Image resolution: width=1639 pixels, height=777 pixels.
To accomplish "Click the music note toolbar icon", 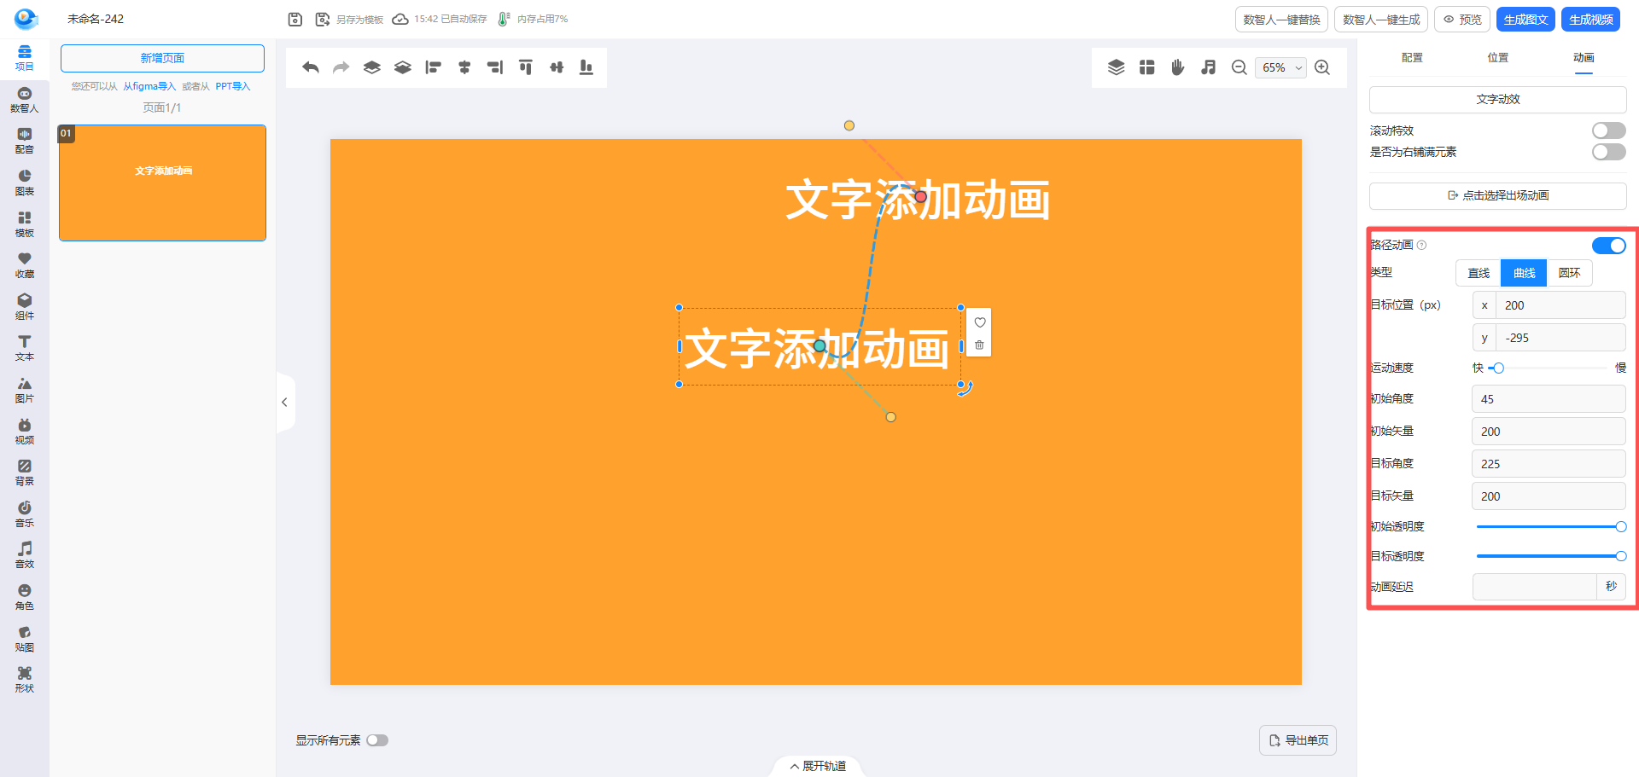I will [x=1208, y=67].
